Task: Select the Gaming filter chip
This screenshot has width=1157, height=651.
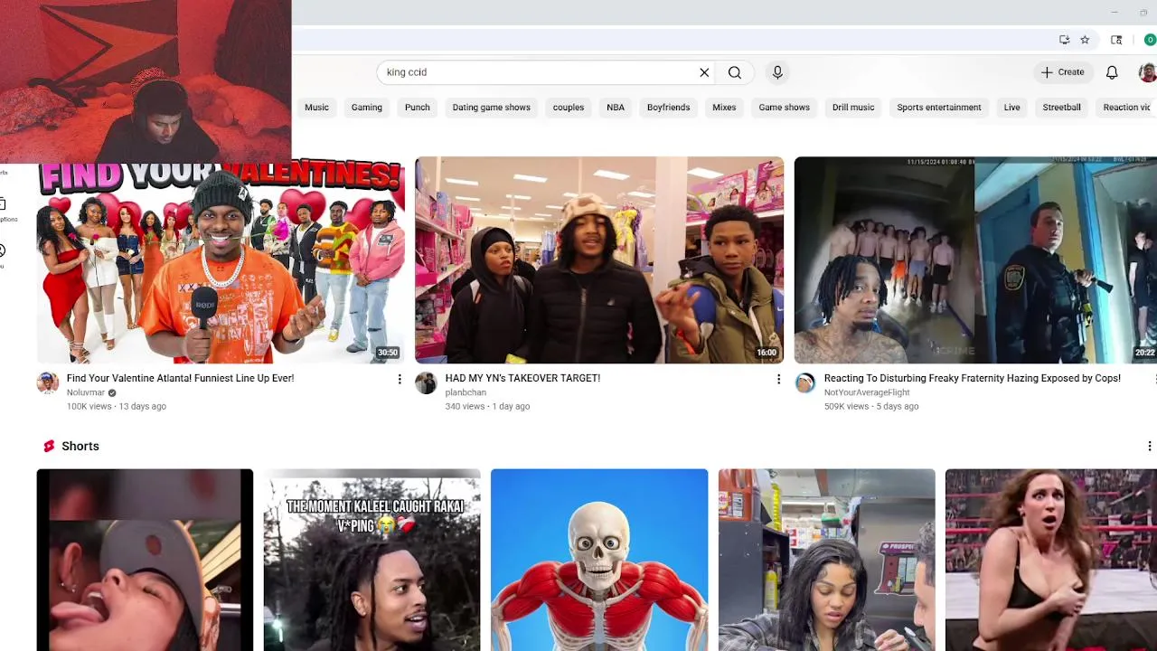Action: point(366,108)
